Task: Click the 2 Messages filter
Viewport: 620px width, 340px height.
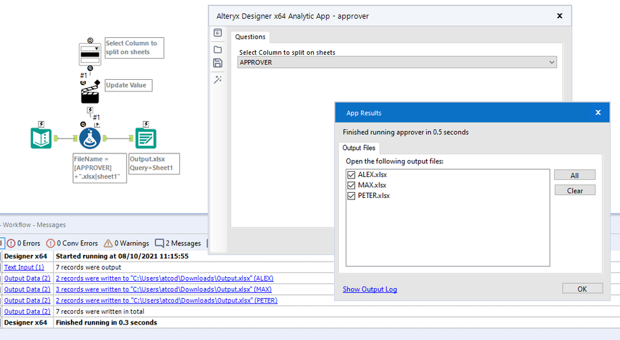Action: pyautogui.click(x=178, y=243)
